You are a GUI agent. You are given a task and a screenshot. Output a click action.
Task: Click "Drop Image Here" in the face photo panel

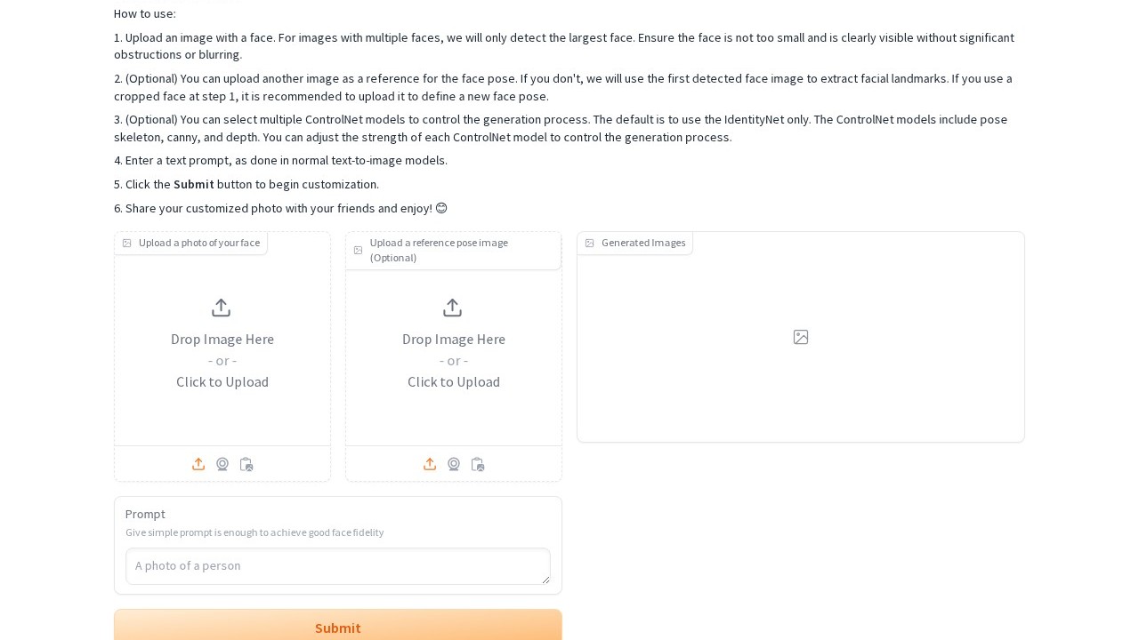[x=222, y=339]
